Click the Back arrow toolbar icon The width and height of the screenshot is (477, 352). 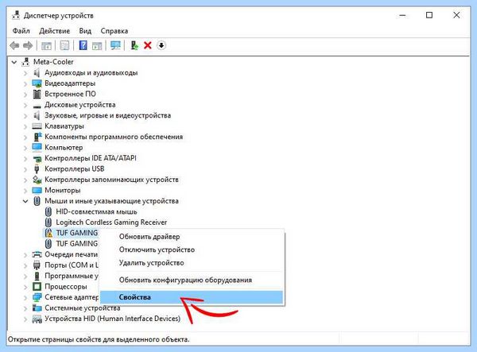point(14,46)
